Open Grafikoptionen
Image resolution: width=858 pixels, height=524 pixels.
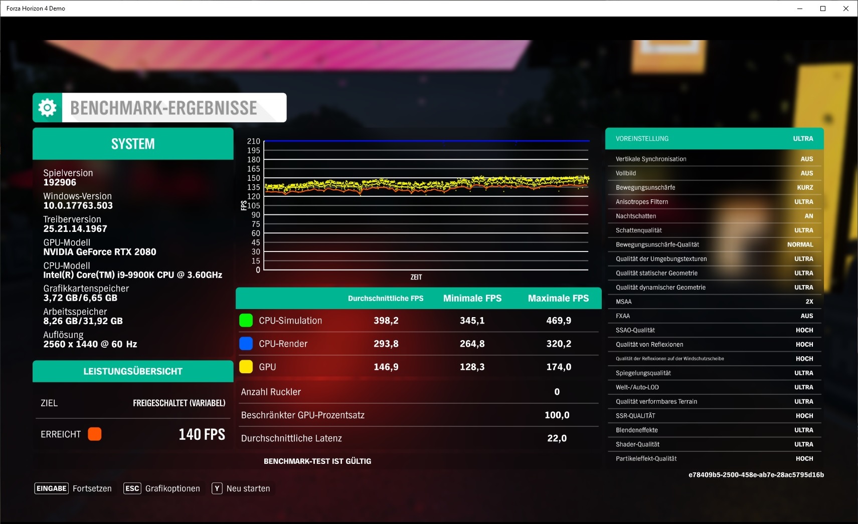[173, 488]
